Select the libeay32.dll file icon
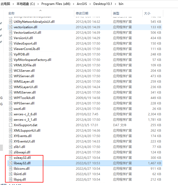The height and width of the screenshot is (185, 178). pyautogui.click(x=11, y=163)
